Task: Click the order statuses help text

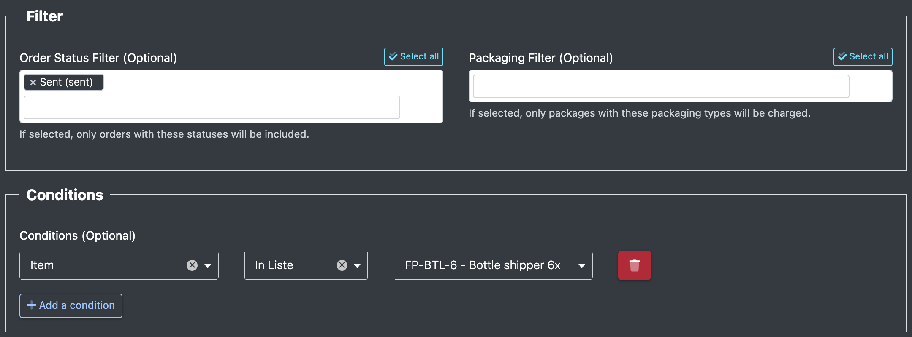Action: pos(164,134)
